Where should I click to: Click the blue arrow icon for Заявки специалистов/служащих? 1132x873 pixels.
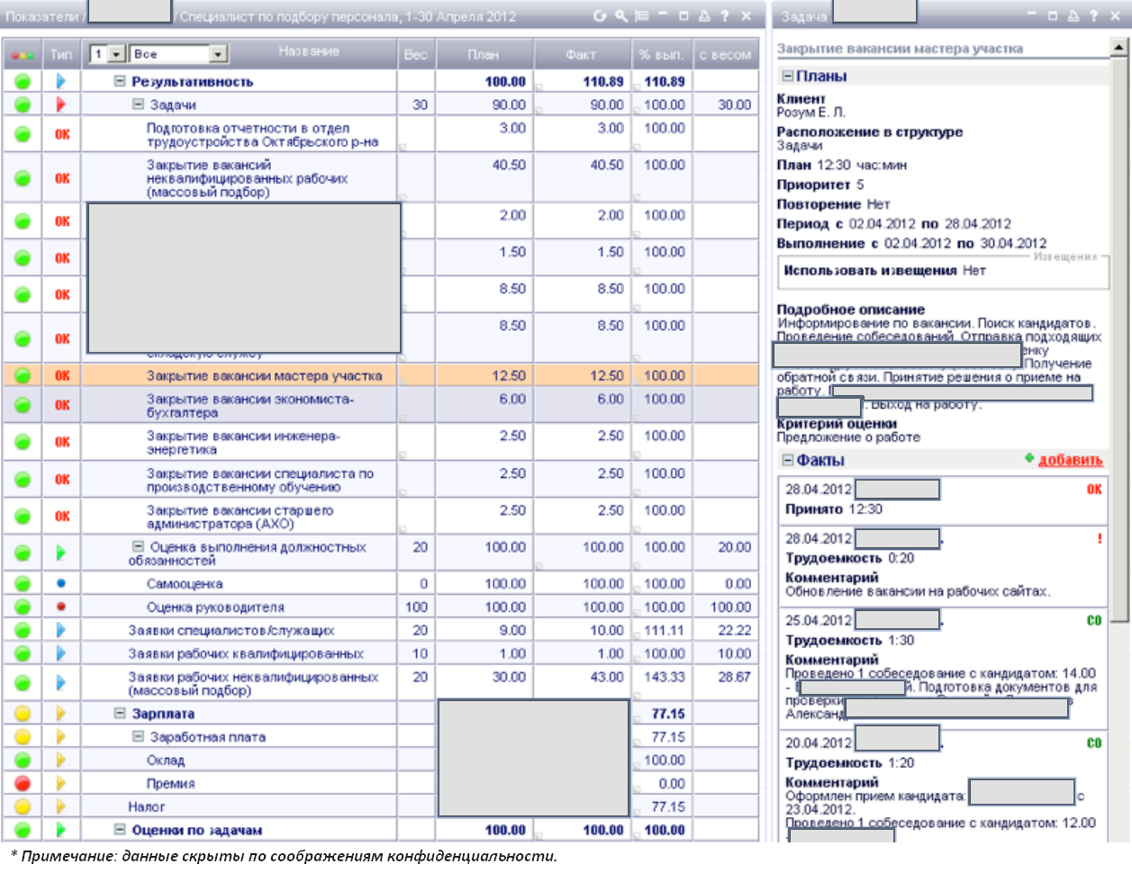[x=61, y=631]
